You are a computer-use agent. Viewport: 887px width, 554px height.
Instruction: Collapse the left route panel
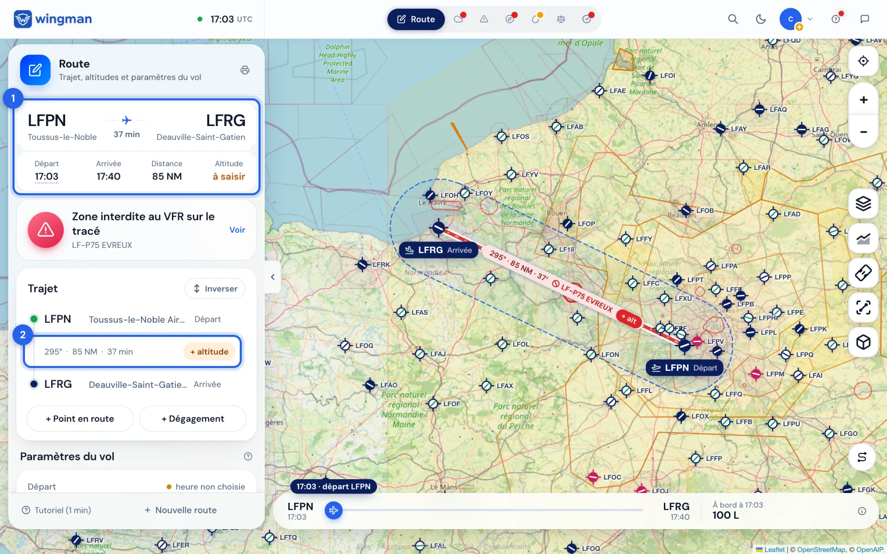point(273,277)
